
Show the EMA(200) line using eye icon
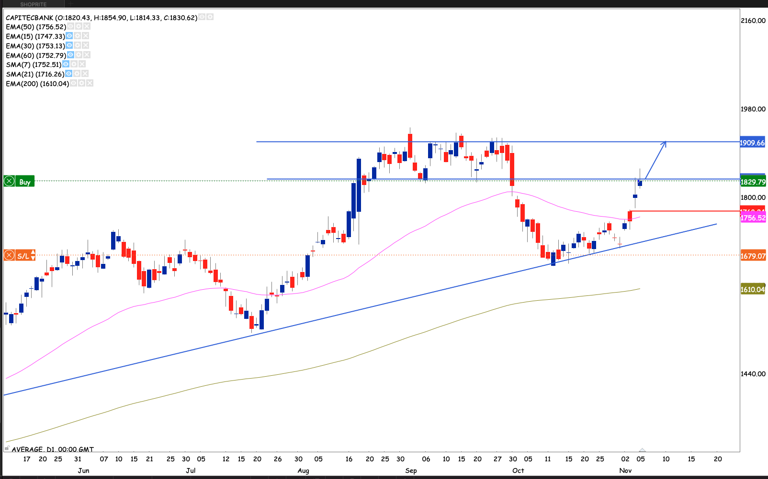pos(74,83)
